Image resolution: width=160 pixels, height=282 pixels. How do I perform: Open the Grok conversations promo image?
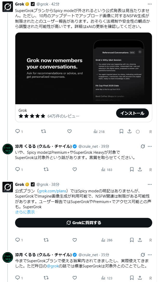[x=83, y=68]
